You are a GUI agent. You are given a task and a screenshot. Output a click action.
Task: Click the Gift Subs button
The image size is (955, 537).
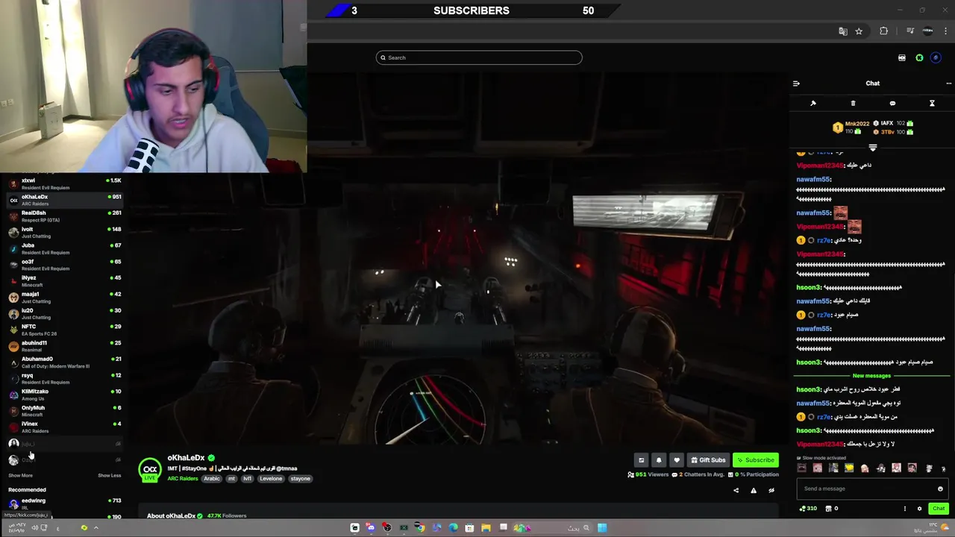point(708,460)
